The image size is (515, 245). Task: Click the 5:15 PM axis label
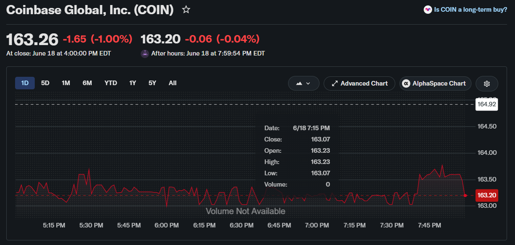coord(54,225)
